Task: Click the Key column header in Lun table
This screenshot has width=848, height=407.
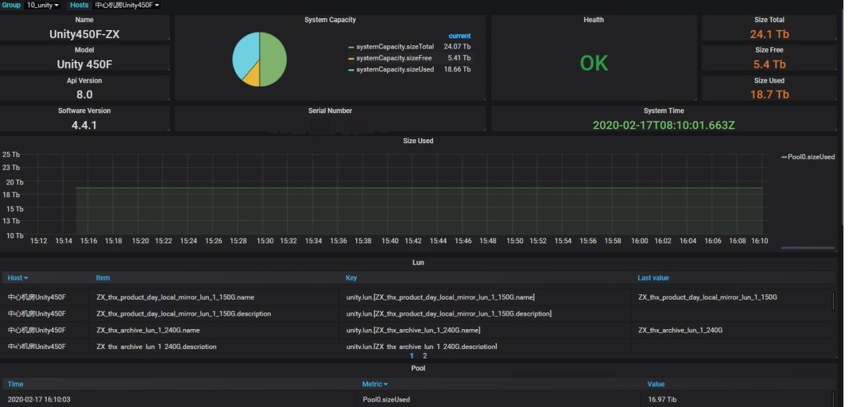Action: [351, 278]
